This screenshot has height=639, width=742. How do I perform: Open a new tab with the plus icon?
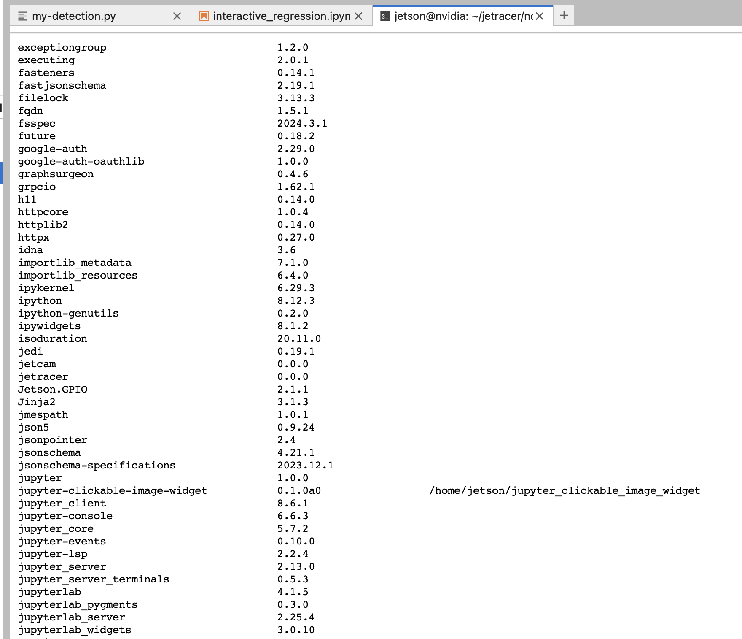point(564,15)
